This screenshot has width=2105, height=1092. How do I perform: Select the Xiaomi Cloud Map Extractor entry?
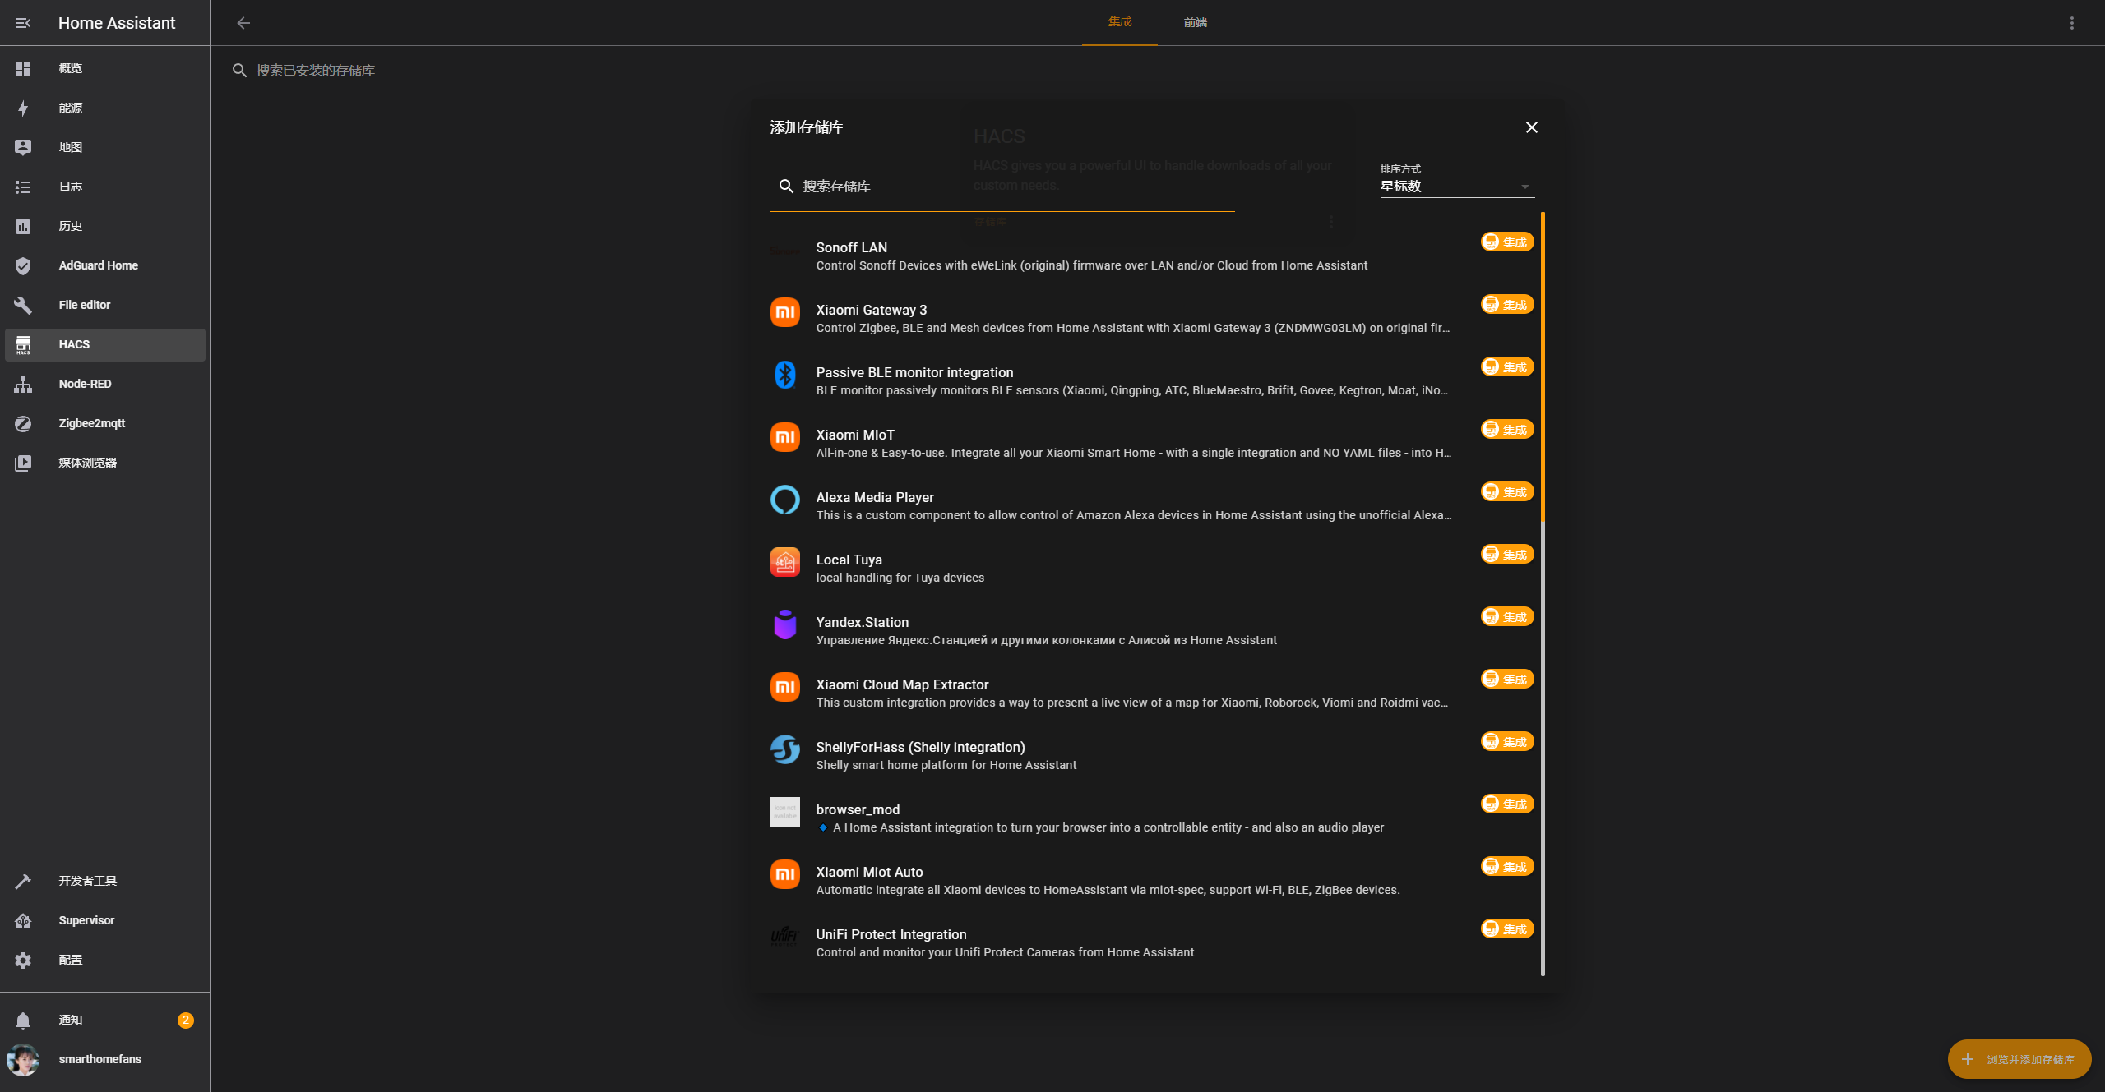(x=1153, y=693)
